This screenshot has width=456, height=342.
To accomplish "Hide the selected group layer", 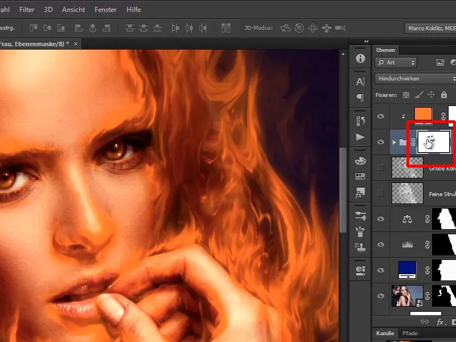I will click(x=381, y=142).
